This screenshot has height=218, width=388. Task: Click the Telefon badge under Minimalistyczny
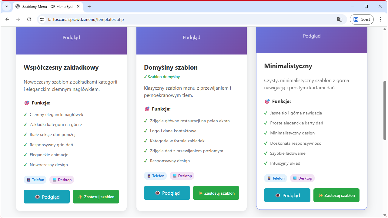pos(276,178)
